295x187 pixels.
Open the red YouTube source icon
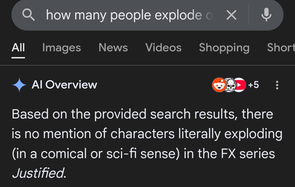coord(240,85)
